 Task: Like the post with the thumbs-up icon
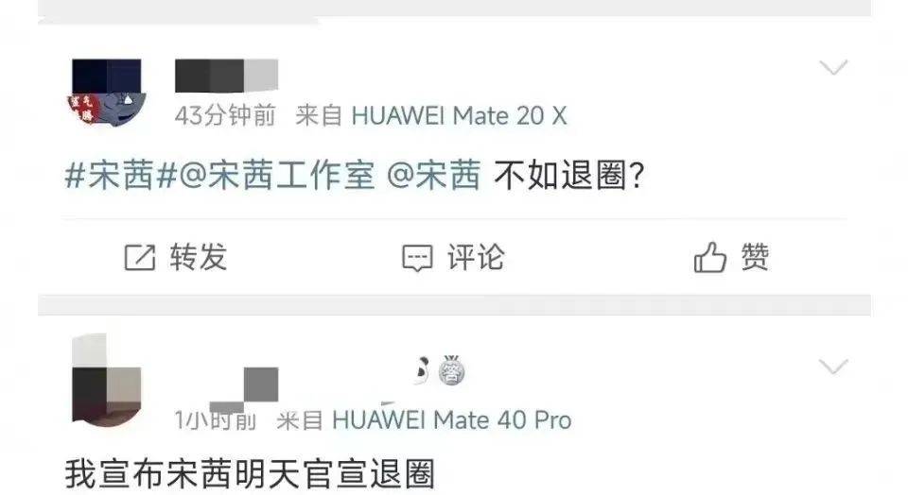(x=710, y=257)
